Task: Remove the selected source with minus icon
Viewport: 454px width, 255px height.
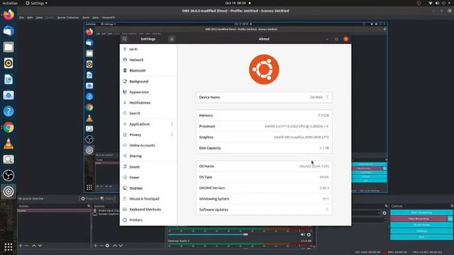Action: tap(101, 246)
